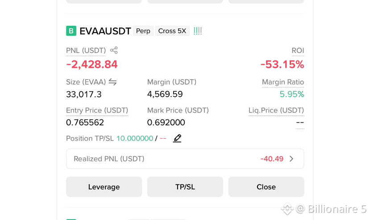The width and height of the screenshot is (370, 220).
Task: Click the TP/SL button
Action: pos(185,187)
